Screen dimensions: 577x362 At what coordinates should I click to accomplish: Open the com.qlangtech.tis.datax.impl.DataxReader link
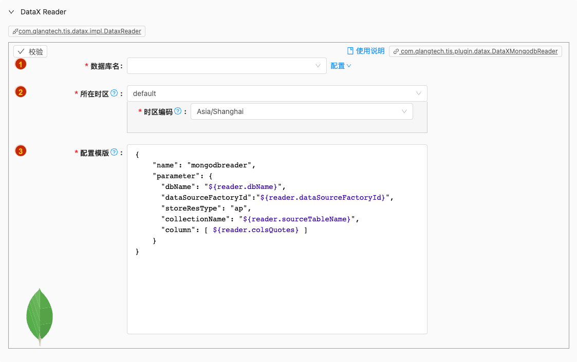pyautogui.click(x=80, y=31)
